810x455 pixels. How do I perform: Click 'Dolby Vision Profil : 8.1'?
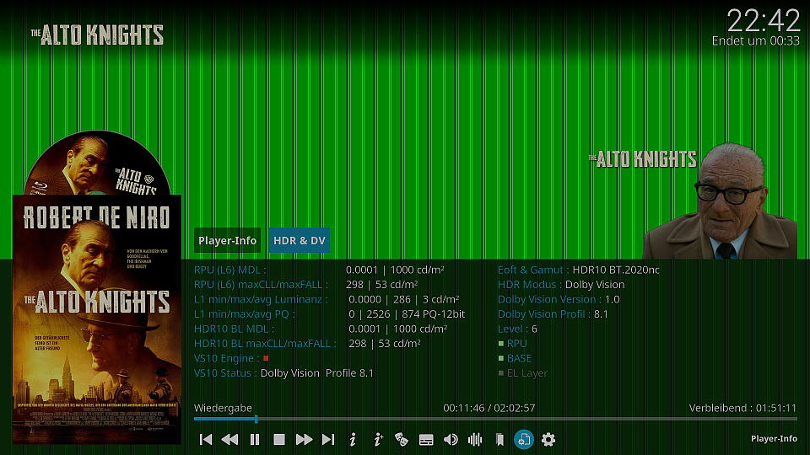pyautogui.click(x=553, y=314)
